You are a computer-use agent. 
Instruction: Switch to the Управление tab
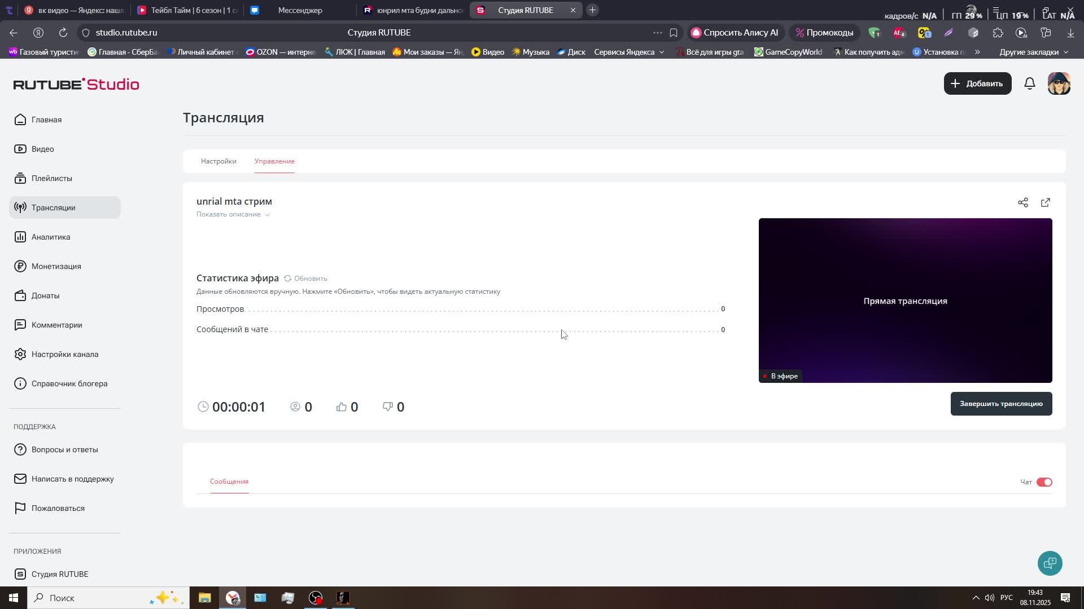pos(274,161)
